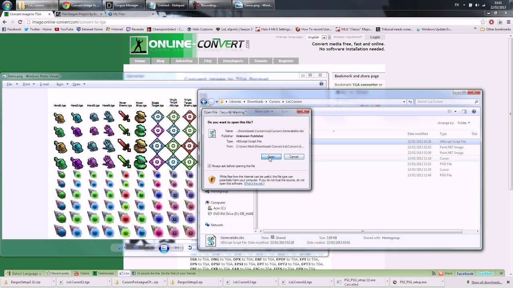513x288 pixels.
Task: Click the Login button on Online-Convert
Action: click(x=375, y=37)
